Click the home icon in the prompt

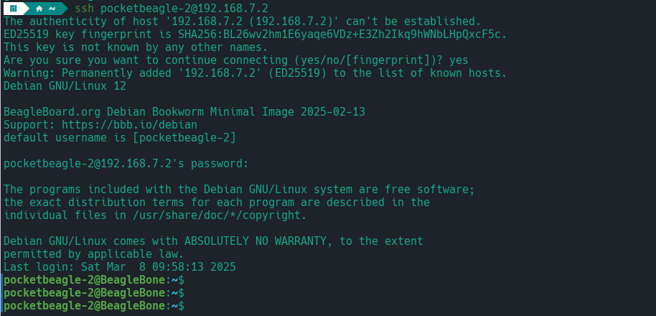pyautogui.click(x=39, y=8)
